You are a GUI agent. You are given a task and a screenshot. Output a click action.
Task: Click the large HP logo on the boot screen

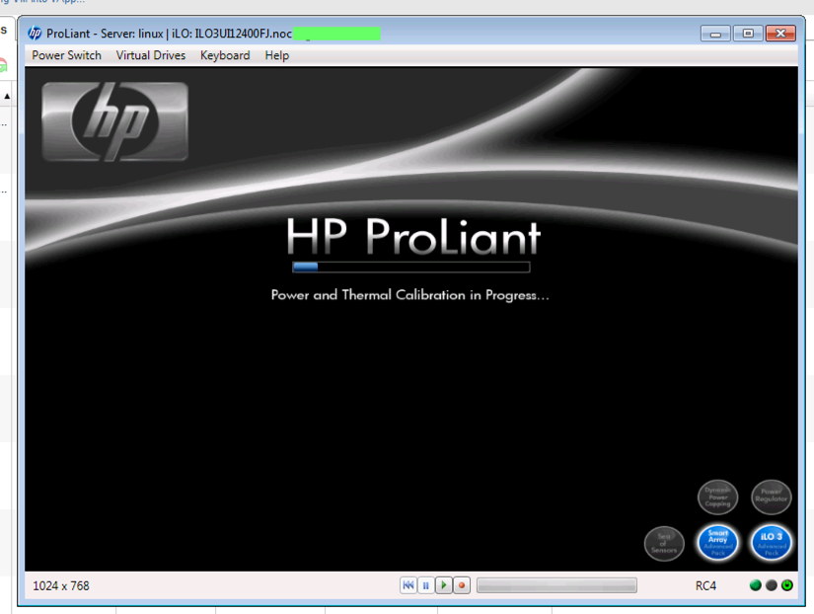click(114, 121)
